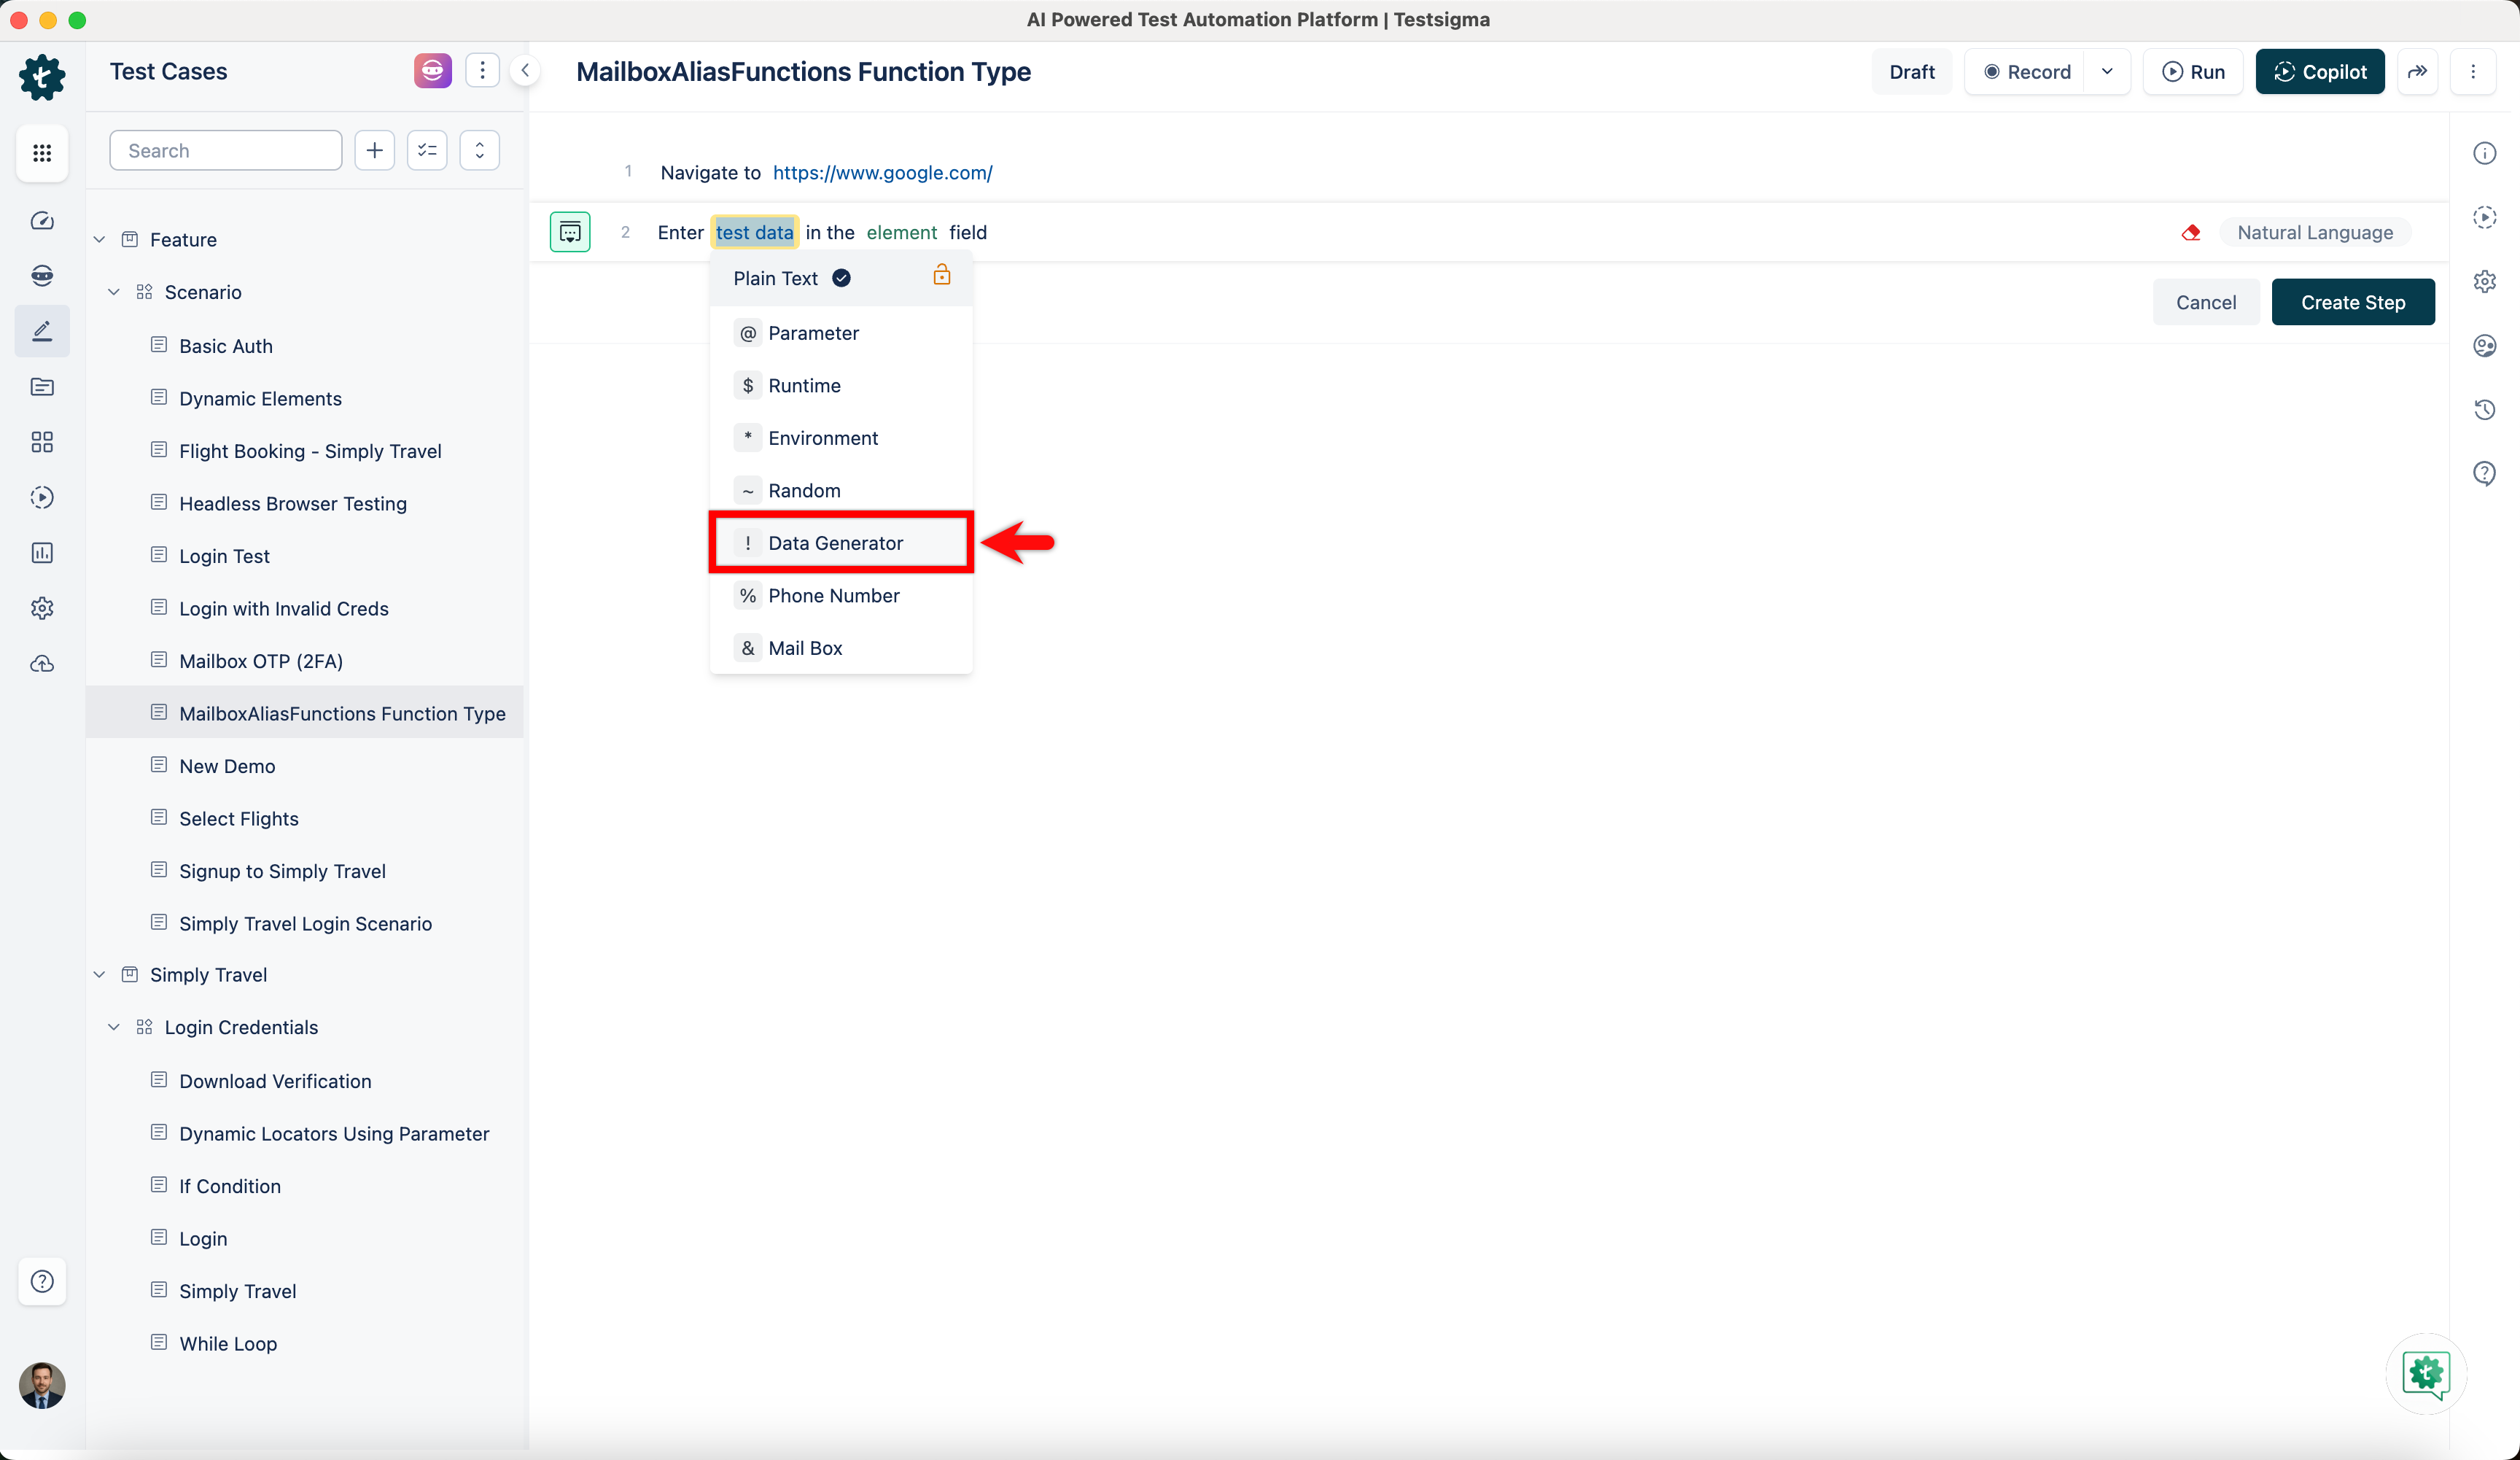Toggle multi-select checklist button near search

click(x=427, y=151)
